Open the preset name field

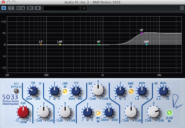tap(61, 8)
